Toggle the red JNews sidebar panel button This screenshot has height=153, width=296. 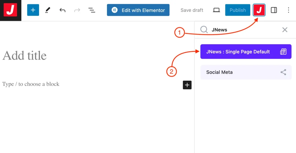tap(259, 10)
